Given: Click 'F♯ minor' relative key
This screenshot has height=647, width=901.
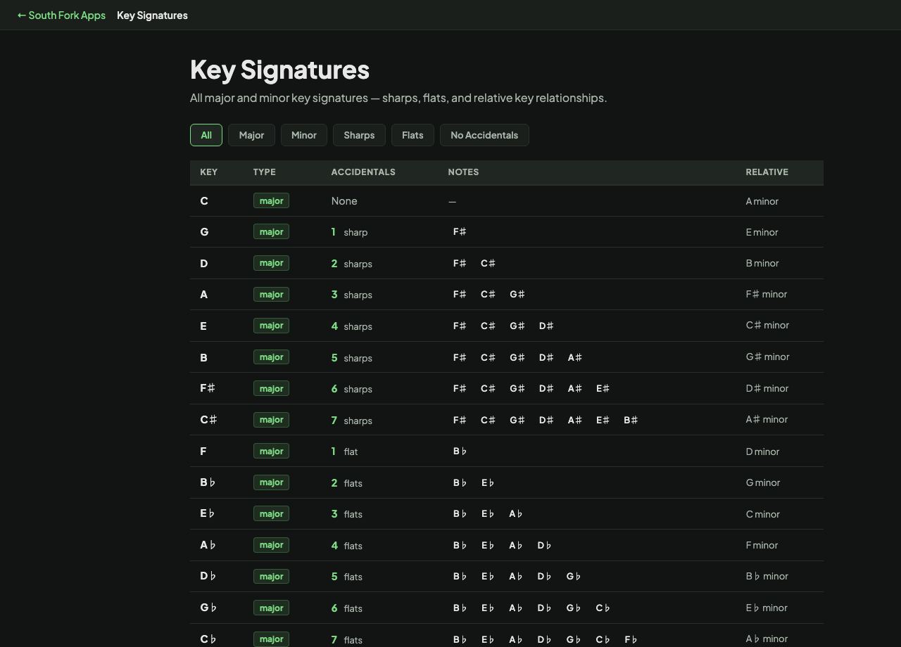Looking at the screenshot, I should 767,294.
